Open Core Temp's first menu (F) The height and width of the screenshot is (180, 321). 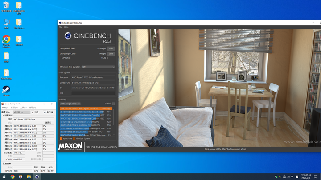[x=5, y=108]
